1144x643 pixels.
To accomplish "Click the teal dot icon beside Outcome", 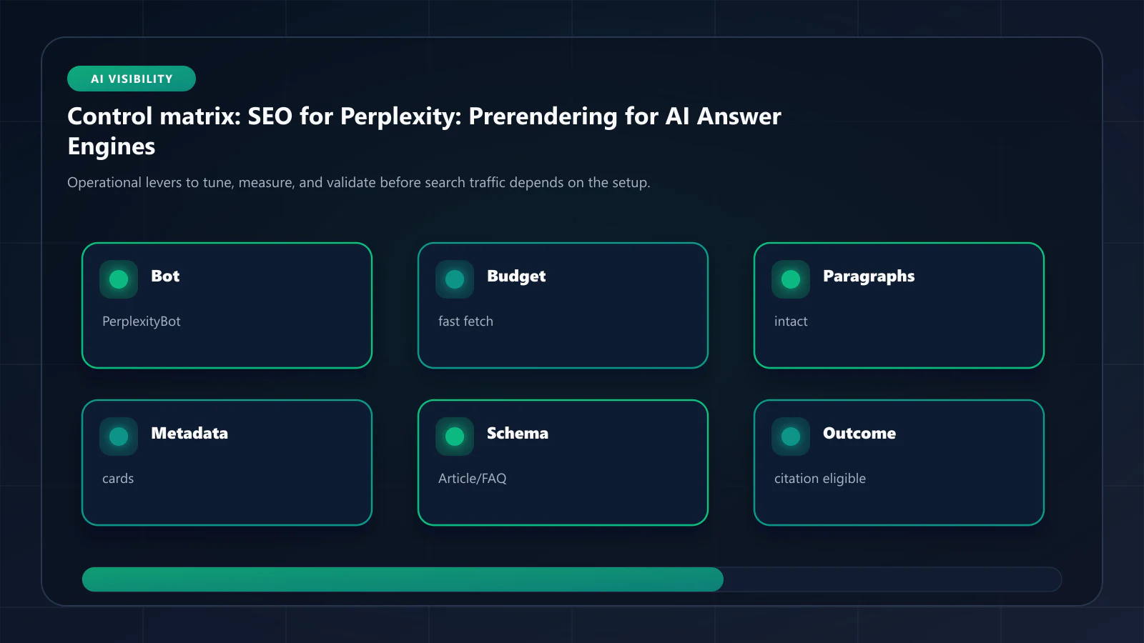I will pos(791,437).
